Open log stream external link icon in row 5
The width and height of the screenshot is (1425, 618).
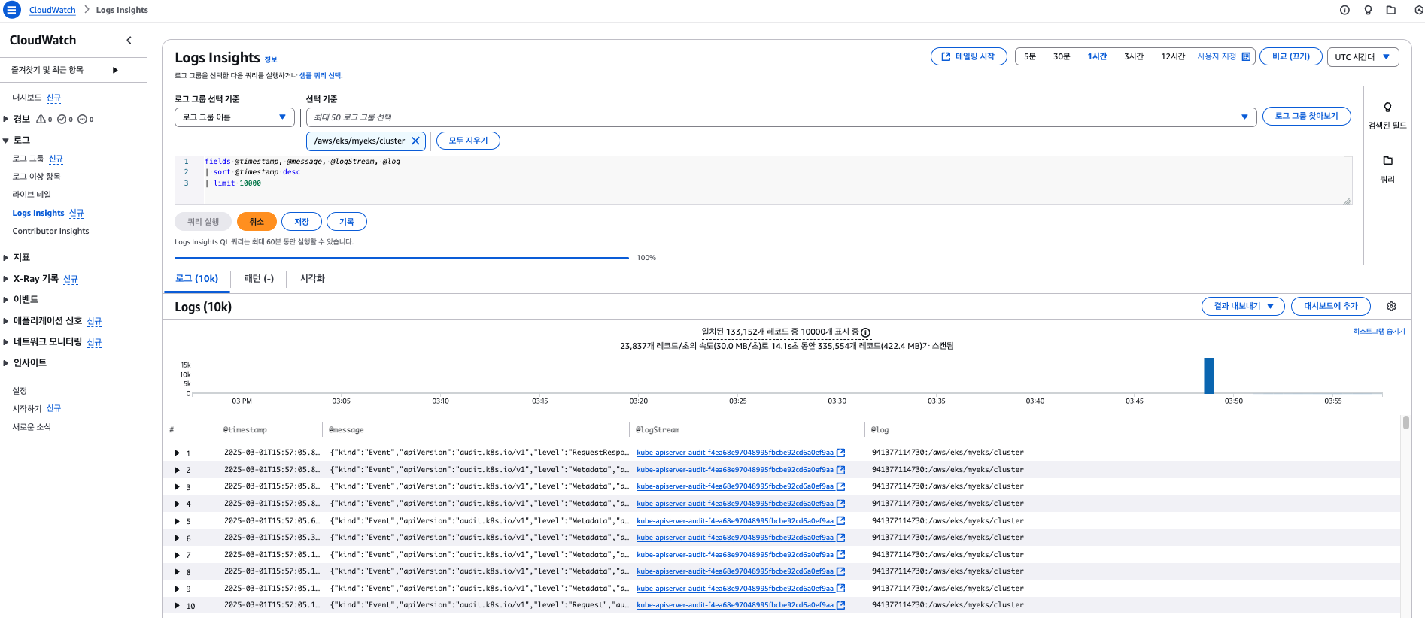tap(840, 520)
